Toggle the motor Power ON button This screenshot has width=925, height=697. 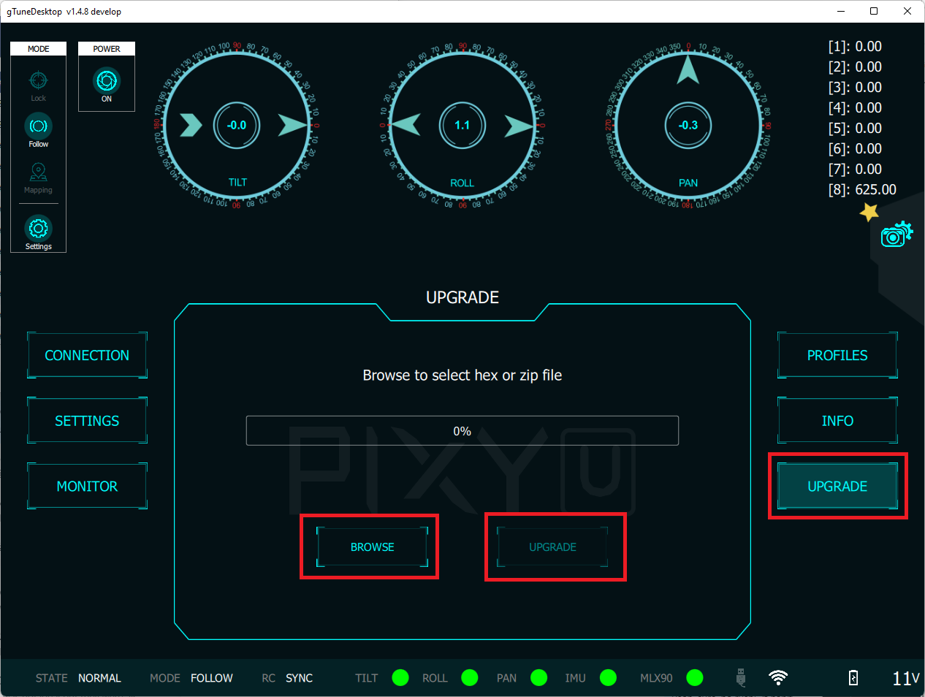(107, 81)
